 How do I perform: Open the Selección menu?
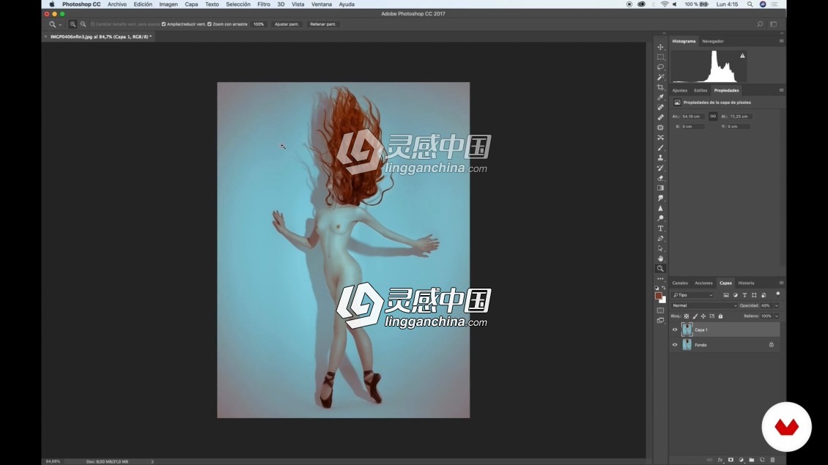coord(238,4)
